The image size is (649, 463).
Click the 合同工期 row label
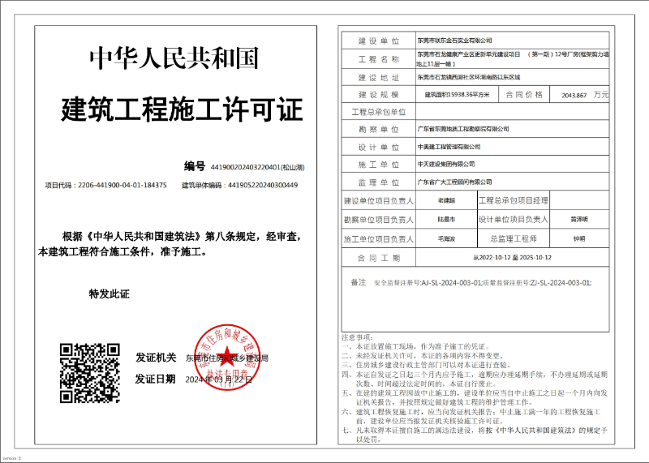(379, 258)
